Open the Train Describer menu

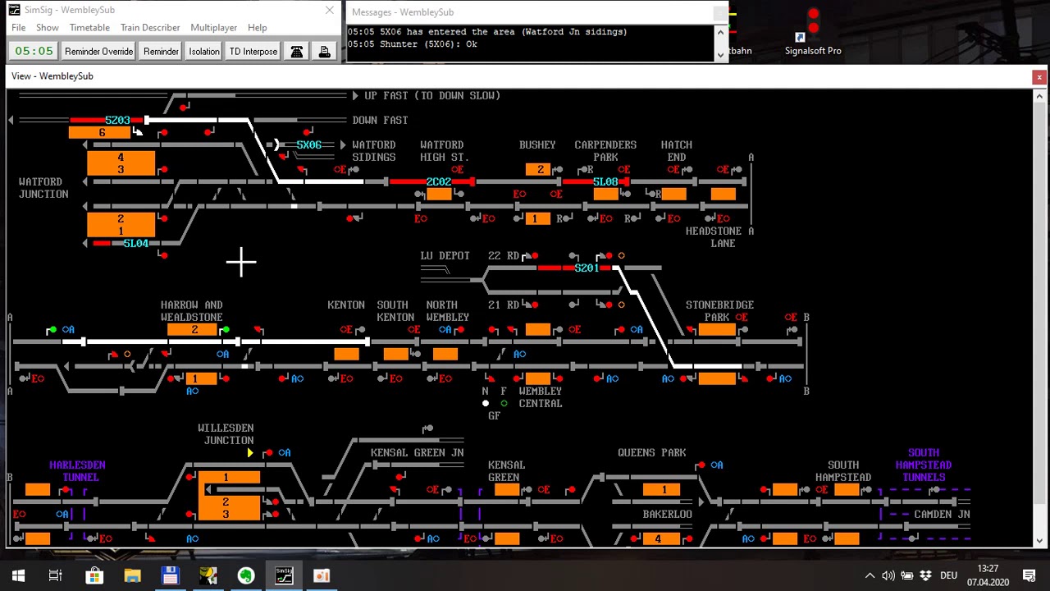point(150,27)
